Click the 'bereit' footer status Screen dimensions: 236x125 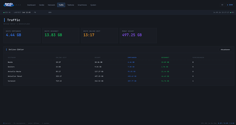coord(7,123)
